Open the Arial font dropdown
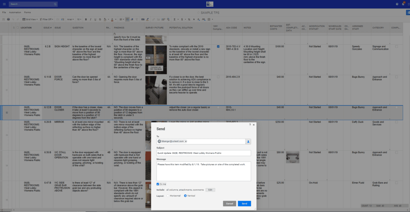This screenshot has width=410, height=212. point(70,19)
